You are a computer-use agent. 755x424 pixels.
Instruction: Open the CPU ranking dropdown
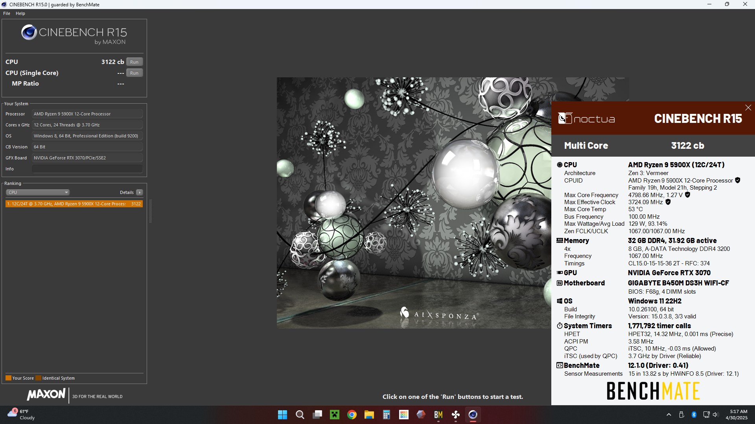[x=38, y=192]
